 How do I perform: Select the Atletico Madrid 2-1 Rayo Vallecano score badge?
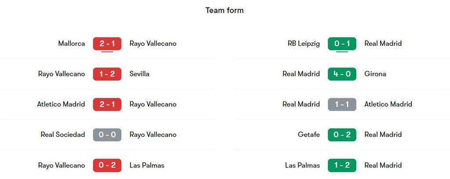click(x=107, y=104)
